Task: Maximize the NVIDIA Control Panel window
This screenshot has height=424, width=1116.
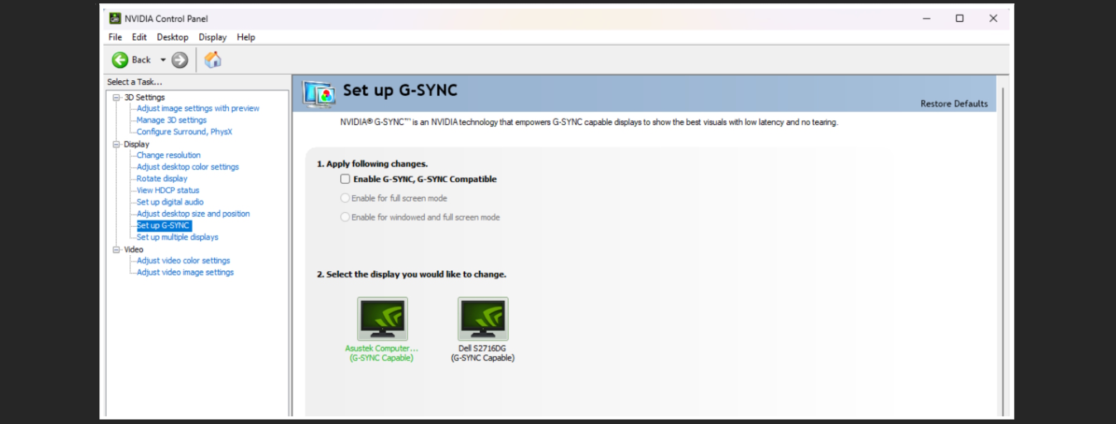Action: tap(960, 18)
